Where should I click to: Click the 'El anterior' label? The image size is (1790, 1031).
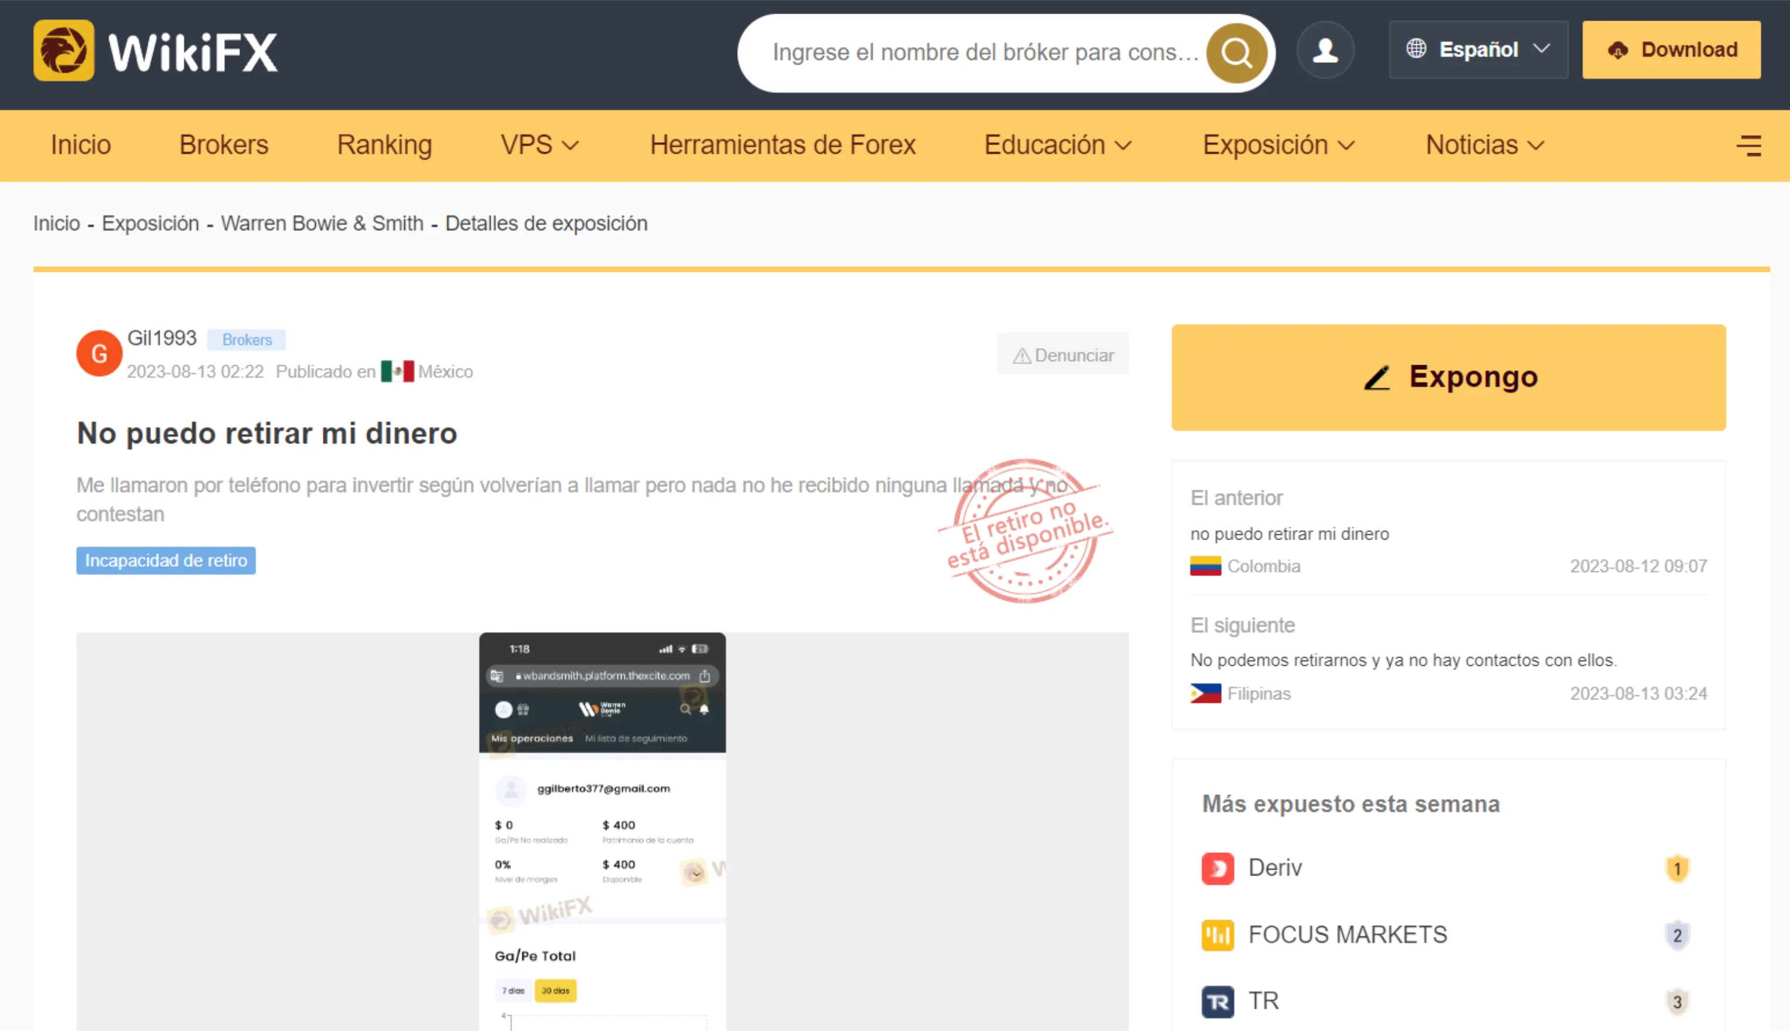click(1237, 498)
